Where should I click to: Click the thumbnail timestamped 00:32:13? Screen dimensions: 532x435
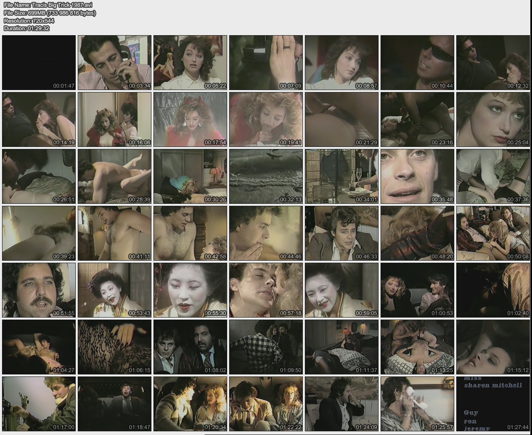tap(266, 176)
